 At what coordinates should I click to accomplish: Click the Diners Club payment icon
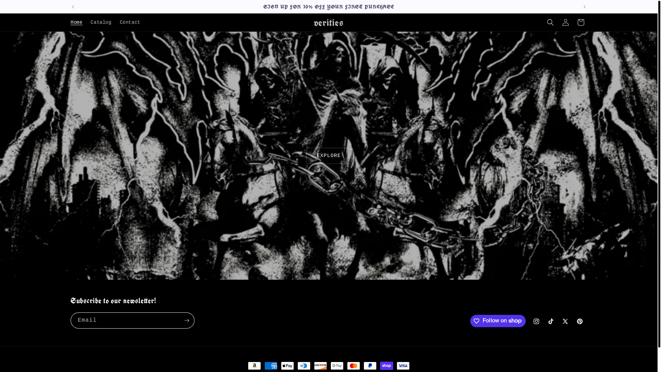pos(304,366)
